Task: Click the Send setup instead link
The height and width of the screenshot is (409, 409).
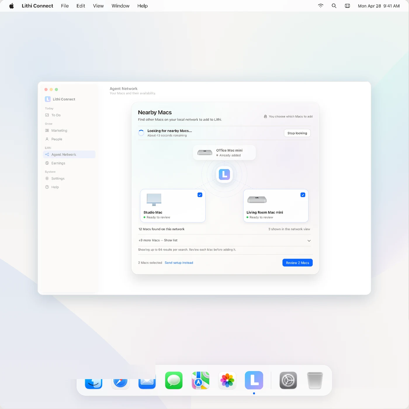Action: tap(179, 263)
